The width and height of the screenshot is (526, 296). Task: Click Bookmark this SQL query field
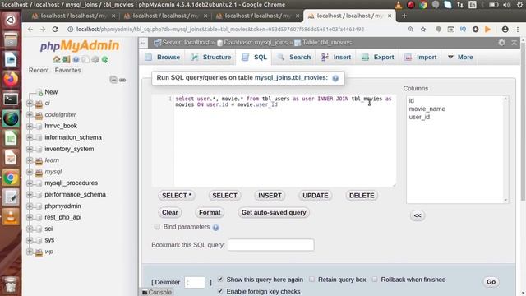tap(271, 245)
